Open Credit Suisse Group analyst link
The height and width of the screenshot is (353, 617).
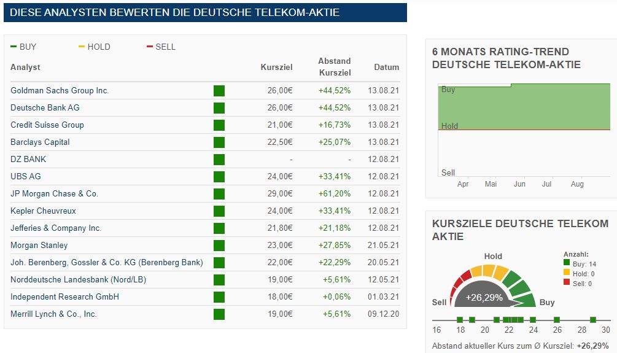pyautogui.click(x=47, y=125)
